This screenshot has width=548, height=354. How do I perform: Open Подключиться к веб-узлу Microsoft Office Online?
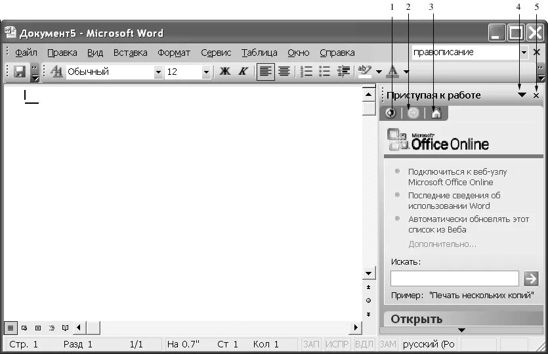[x=457, y=177]
